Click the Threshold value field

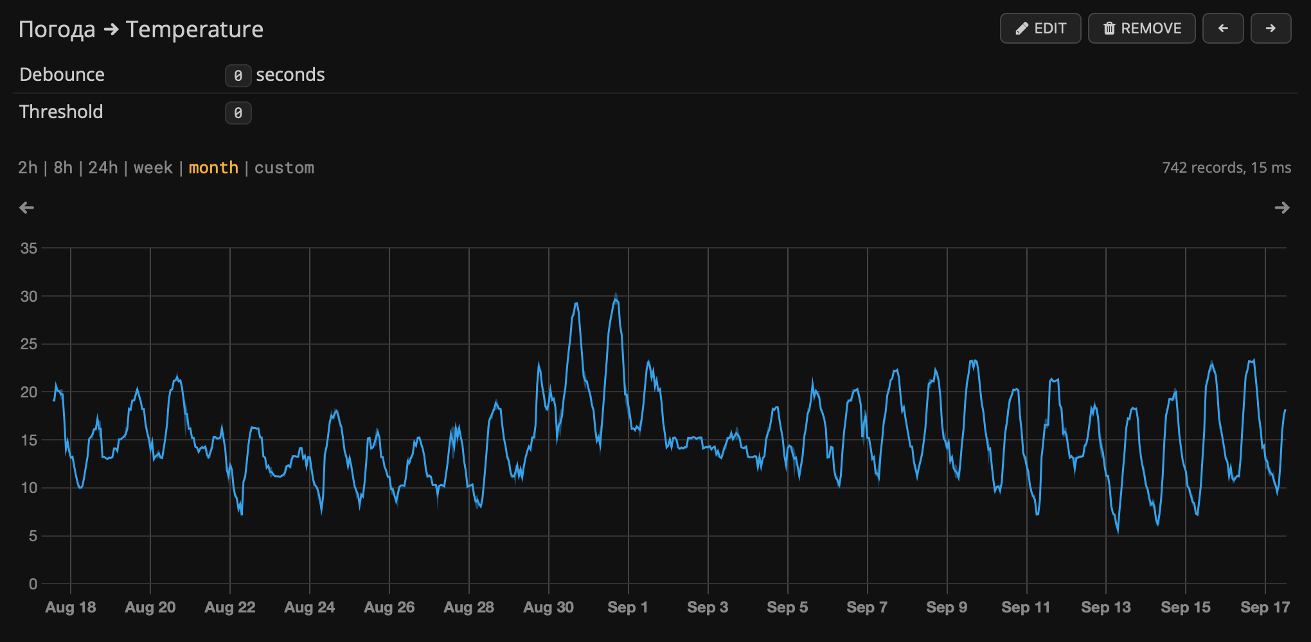(238, 113)
